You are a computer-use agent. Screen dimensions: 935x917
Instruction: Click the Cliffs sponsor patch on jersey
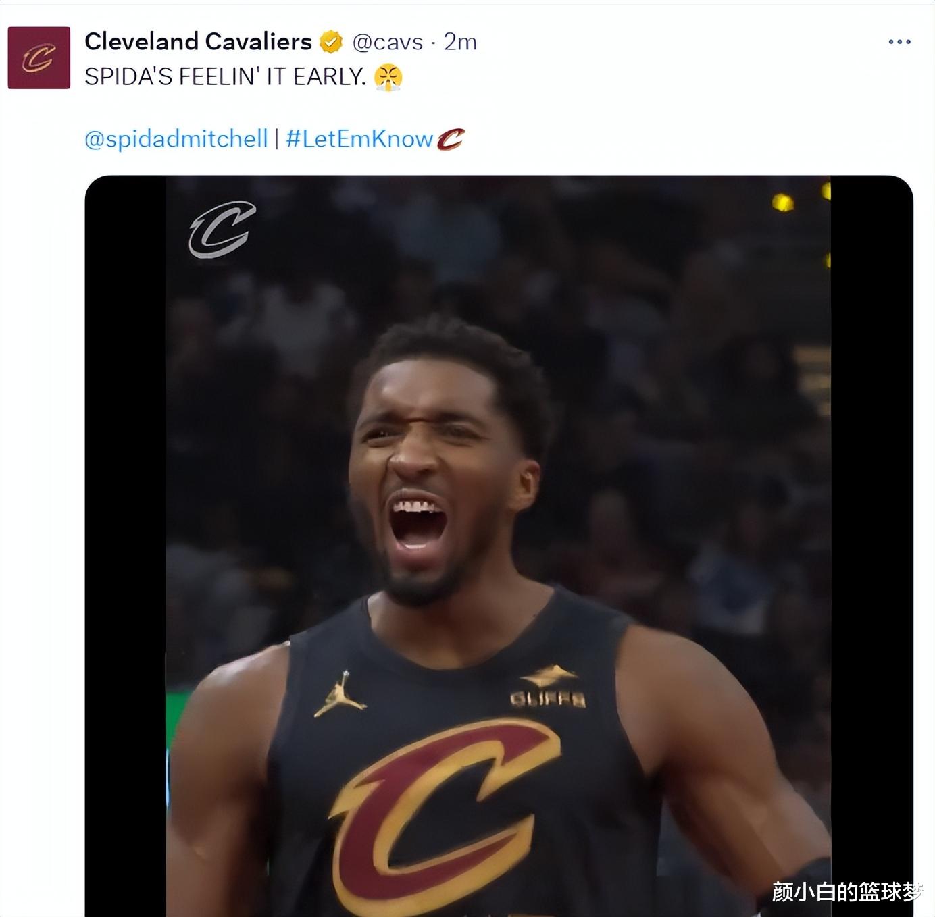548,686
